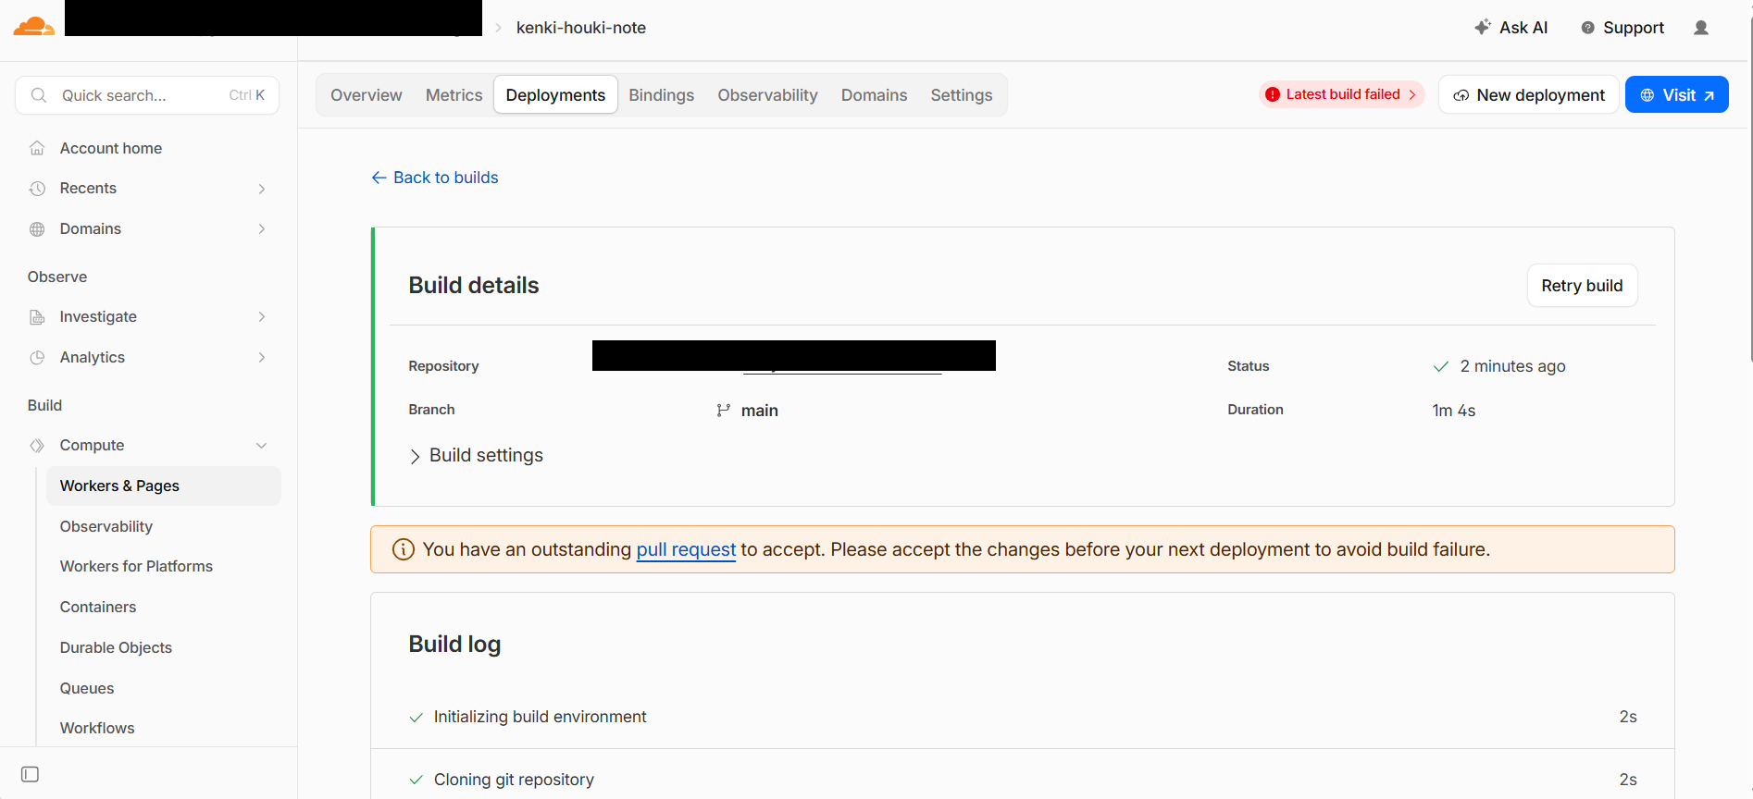Go to Account home
The height and width of the screenshot is (799, 1753).
click(111, 148)
